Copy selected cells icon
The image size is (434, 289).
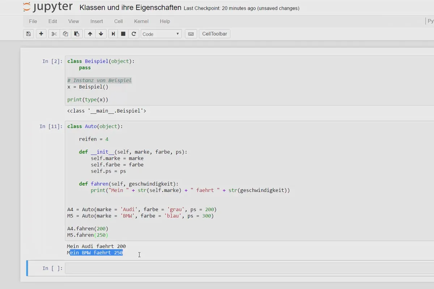(65, 34)
